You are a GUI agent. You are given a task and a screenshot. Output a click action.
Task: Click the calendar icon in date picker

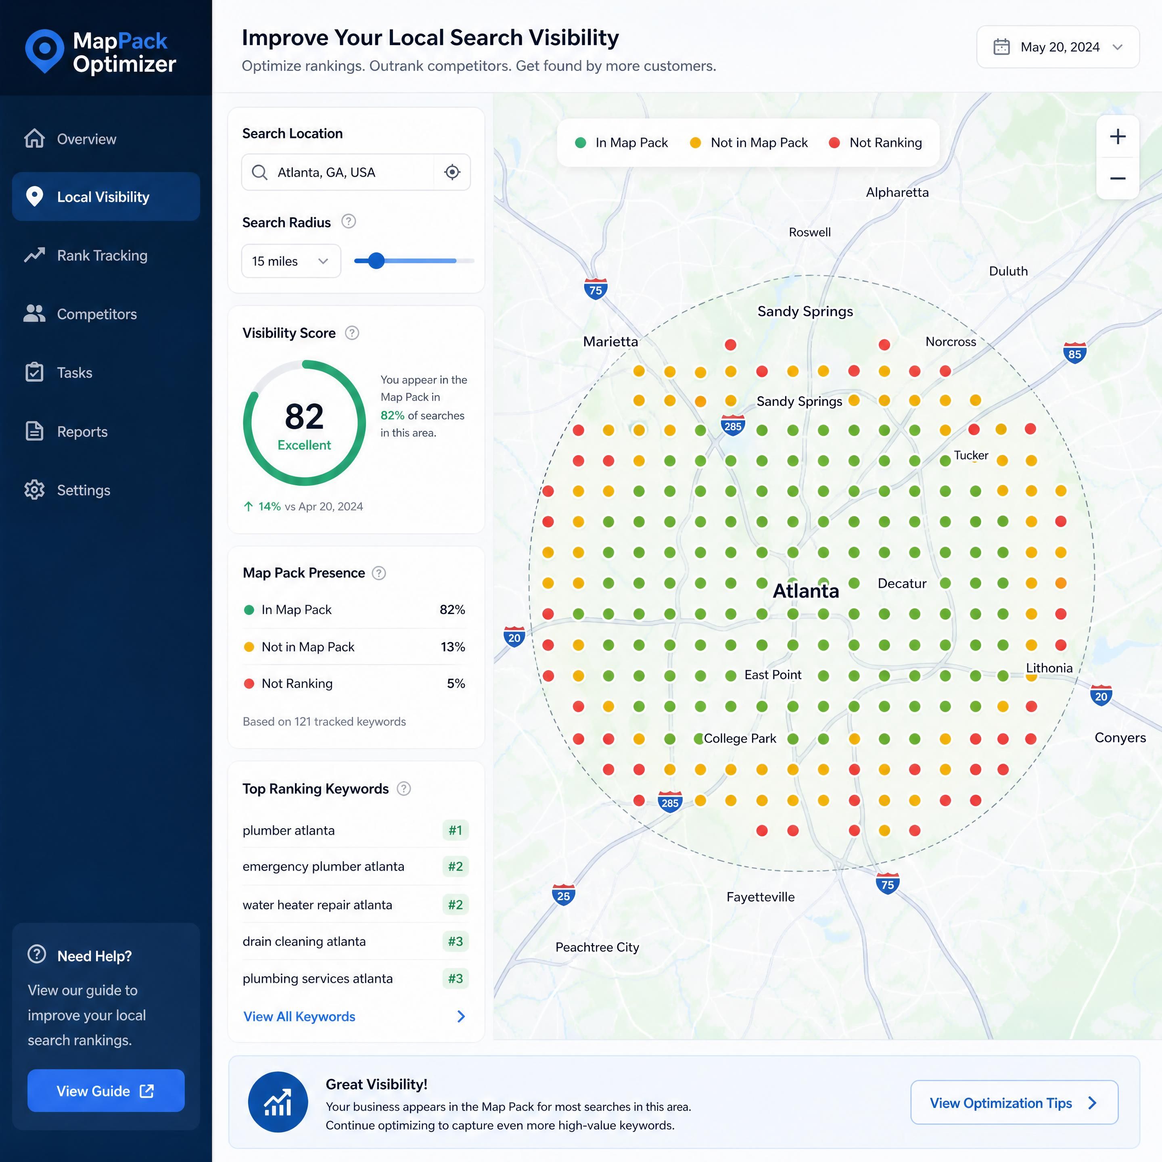coord(1001,47)
